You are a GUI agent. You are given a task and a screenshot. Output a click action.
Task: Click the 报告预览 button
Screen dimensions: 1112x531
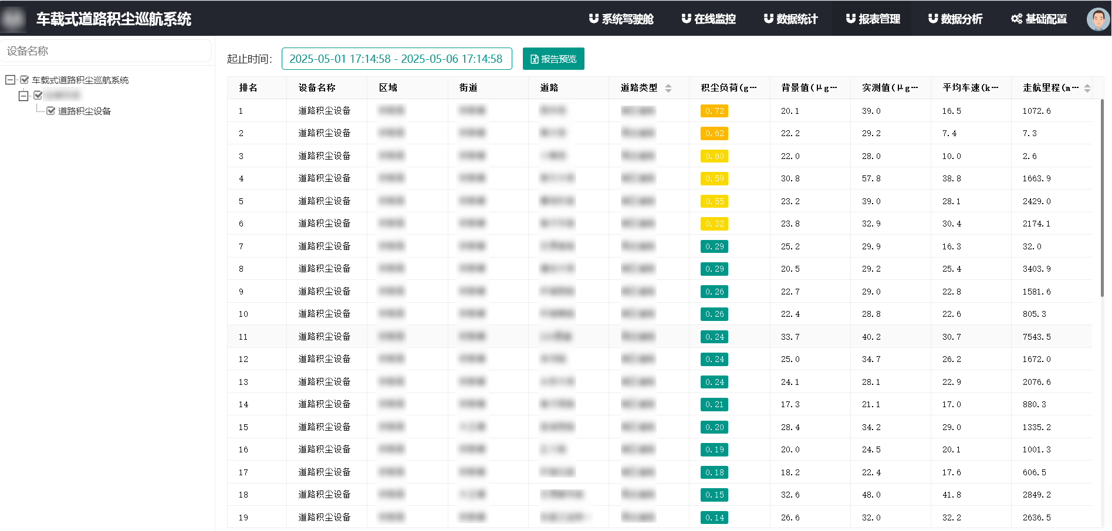552,59
